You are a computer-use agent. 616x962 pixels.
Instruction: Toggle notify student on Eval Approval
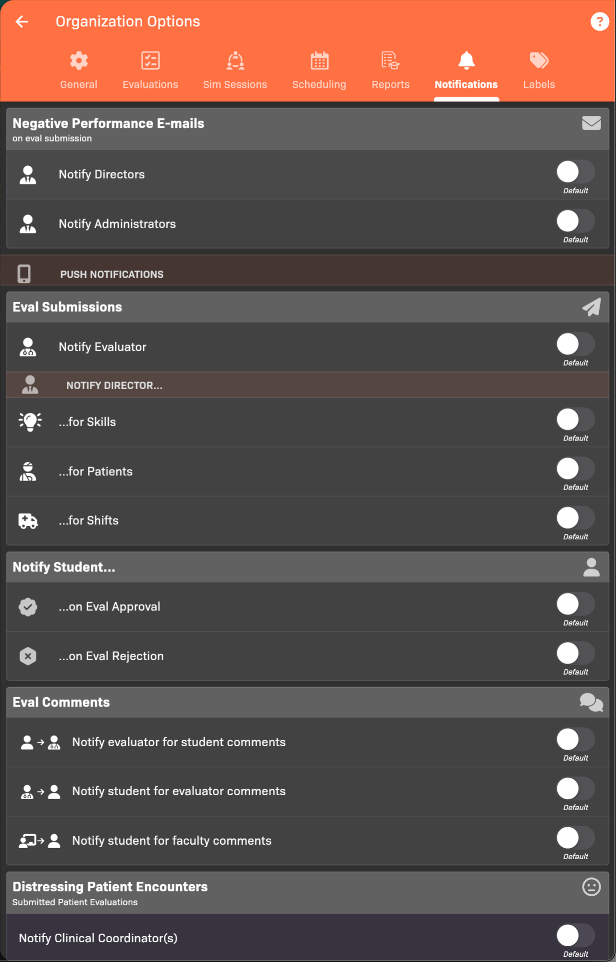575,604
